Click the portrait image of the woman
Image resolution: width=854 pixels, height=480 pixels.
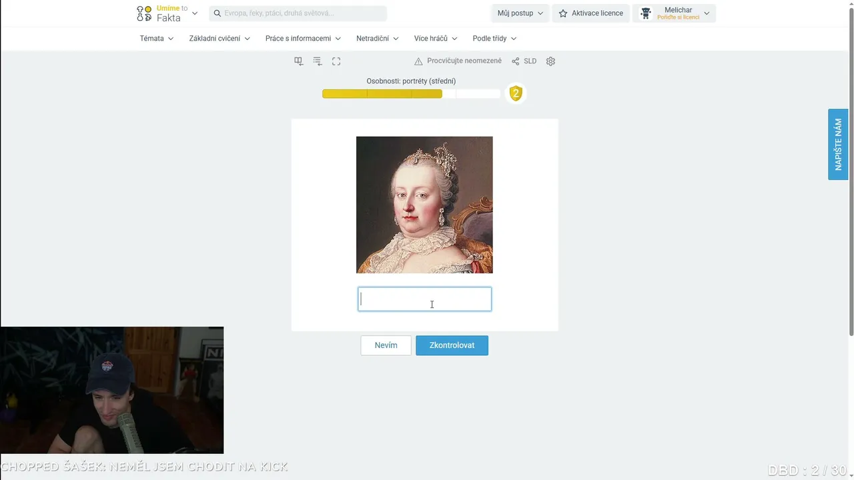[x=424, y=205]
